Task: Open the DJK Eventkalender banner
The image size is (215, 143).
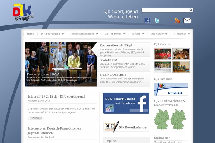Action: pyautogui.click(x=126, y=127)
